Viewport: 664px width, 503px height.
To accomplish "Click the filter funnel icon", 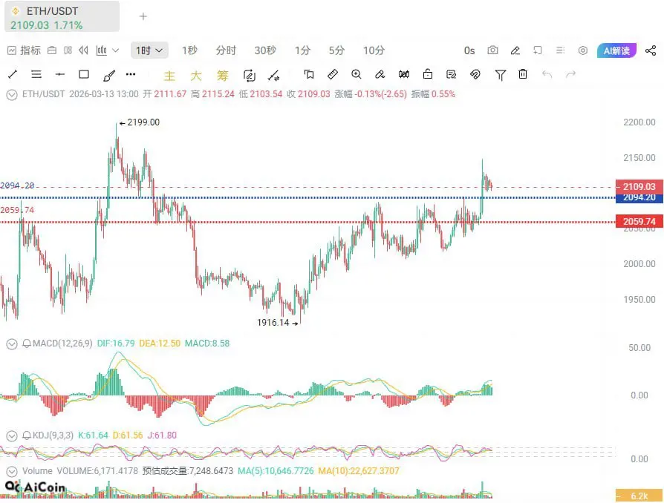I will (500, 76).
